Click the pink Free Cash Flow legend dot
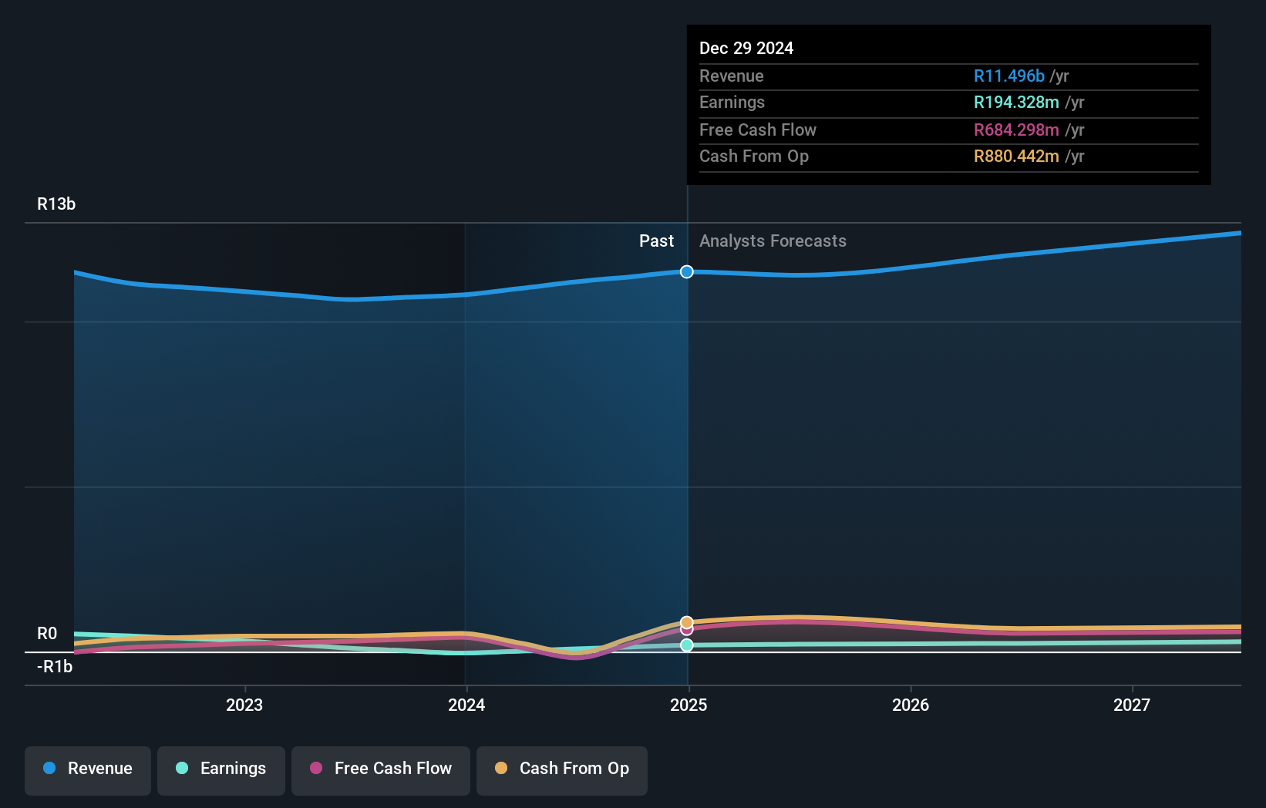This screenshot has width=1266, height=808. tap(315, 768)
